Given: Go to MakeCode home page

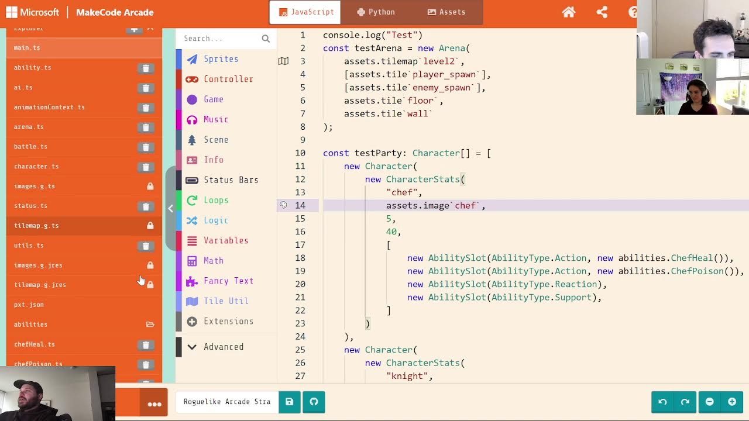Looking at the screenshot, I should [x=568, y=12].
